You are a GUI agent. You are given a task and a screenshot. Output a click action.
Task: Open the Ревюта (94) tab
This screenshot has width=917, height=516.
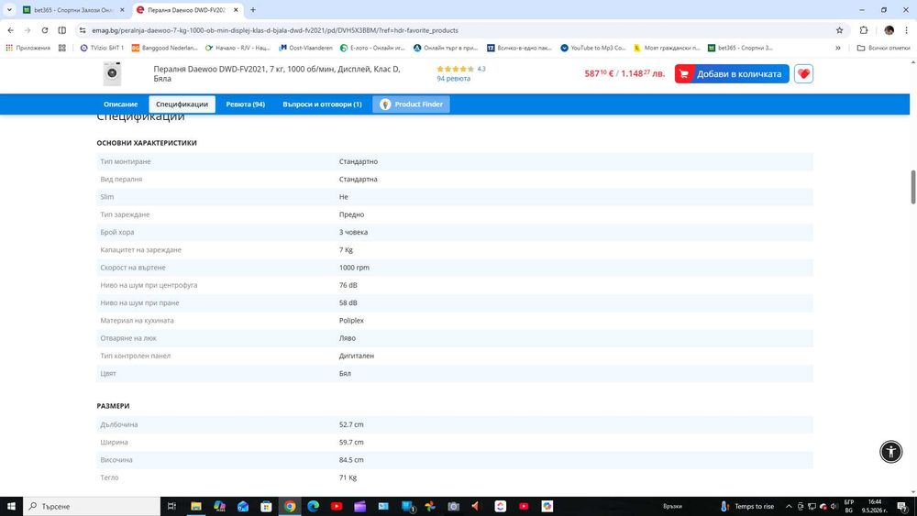pos(246,104)
